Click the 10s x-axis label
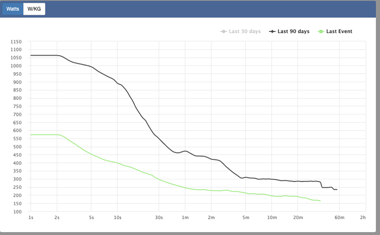 (117, 217)
